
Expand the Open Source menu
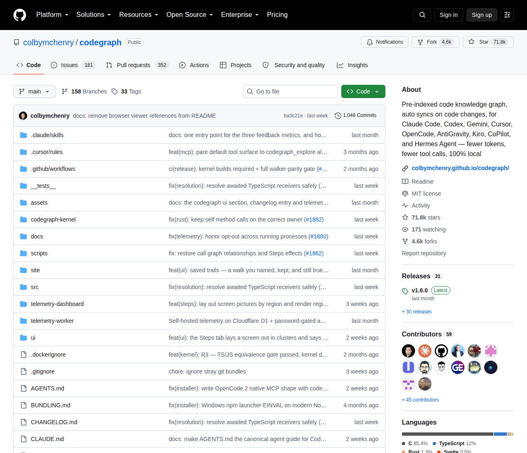coord(190,15)
